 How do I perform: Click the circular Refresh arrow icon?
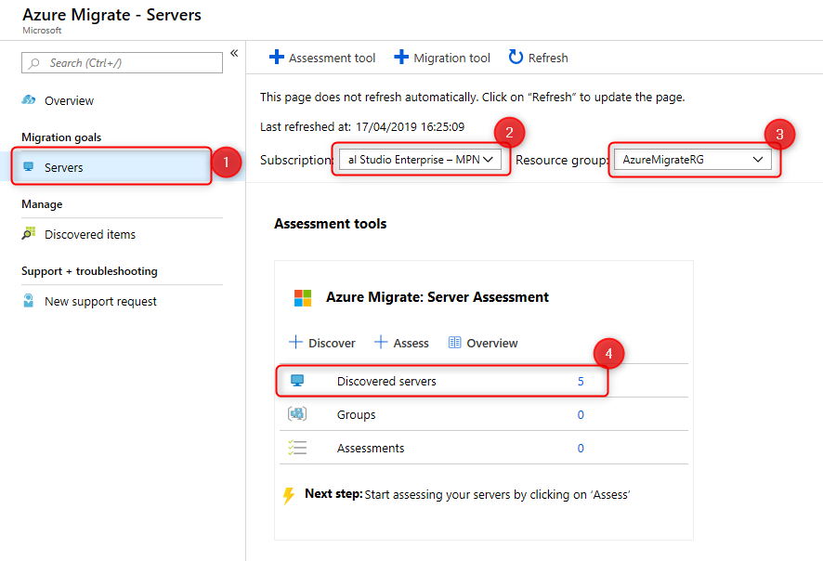(x=516, y=57)
